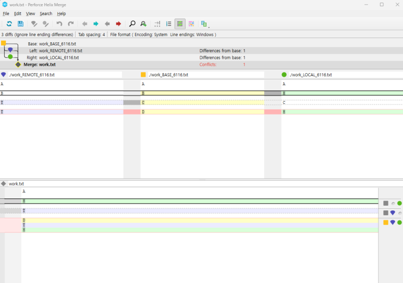Click gray diamond beside work.txt pane title
The width and height of the screenshot is (403, 283).
pyautogui.click(x=3, y=184)
